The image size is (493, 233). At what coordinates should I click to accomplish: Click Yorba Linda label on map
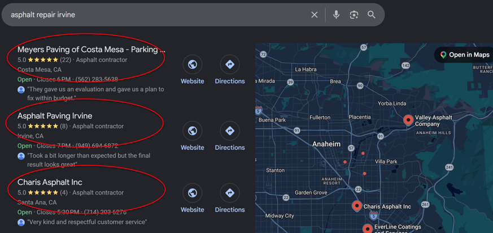tap(392, 103)
